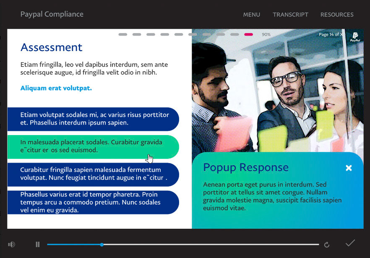Open the TRANSCRIPT tab
Image resolution: width=370 pixels, height=258 pixels.
tap(290, 15)
